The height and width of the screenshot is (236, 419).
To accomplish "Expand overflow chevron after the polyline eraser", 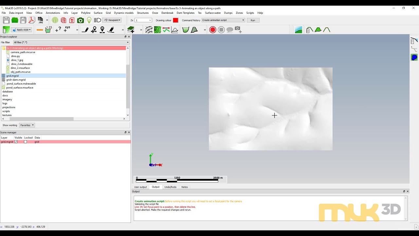I will click(x=123, y=30).
